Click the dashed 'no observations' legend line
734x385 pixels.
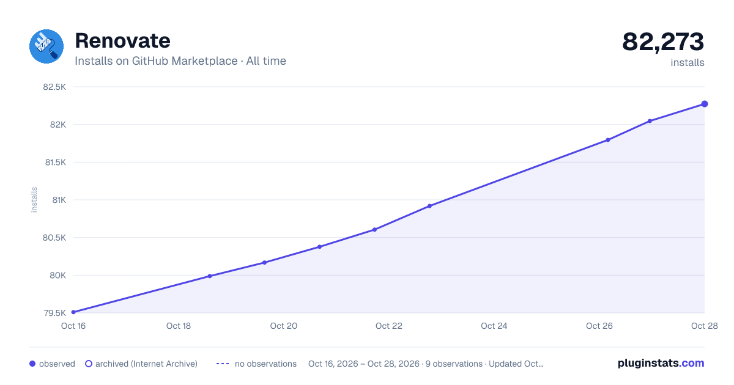[223, 364]
